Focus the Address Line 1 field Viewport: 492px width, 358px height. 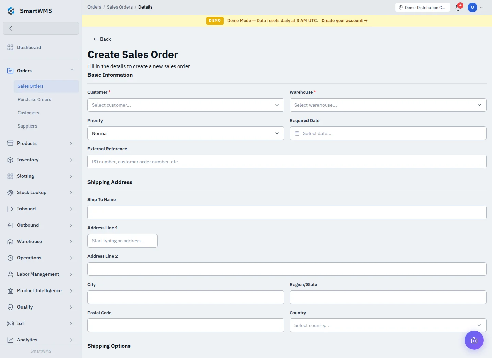(x=122, y=241)
